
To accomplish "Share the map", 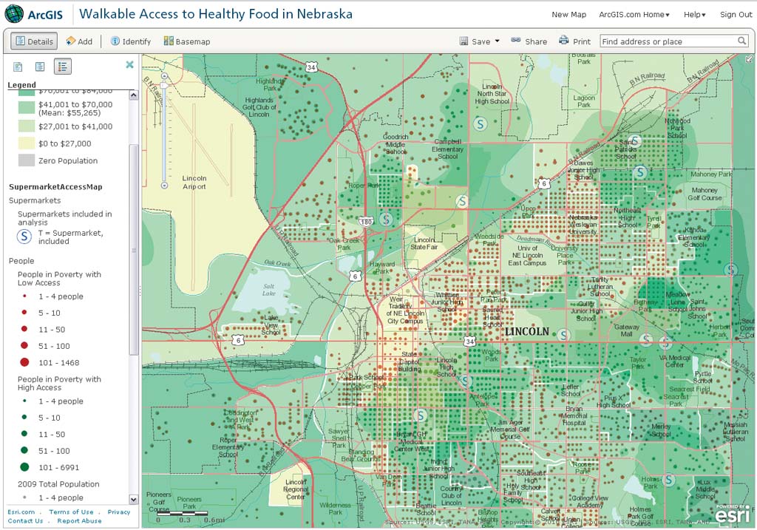I will (x=529, y=41).
